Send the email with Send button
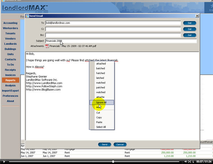Image resolution: width=213 pixels, height=164 pixels. point(105,144)
